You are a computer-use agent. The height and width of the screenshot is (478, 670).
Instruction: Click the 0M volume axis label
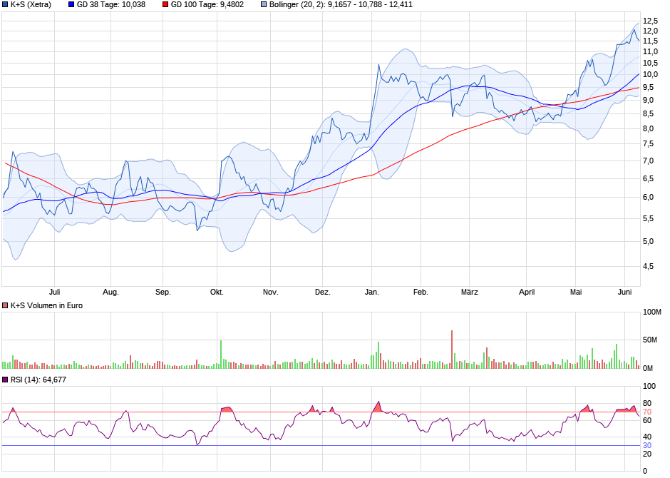click(x=648, y=368)
